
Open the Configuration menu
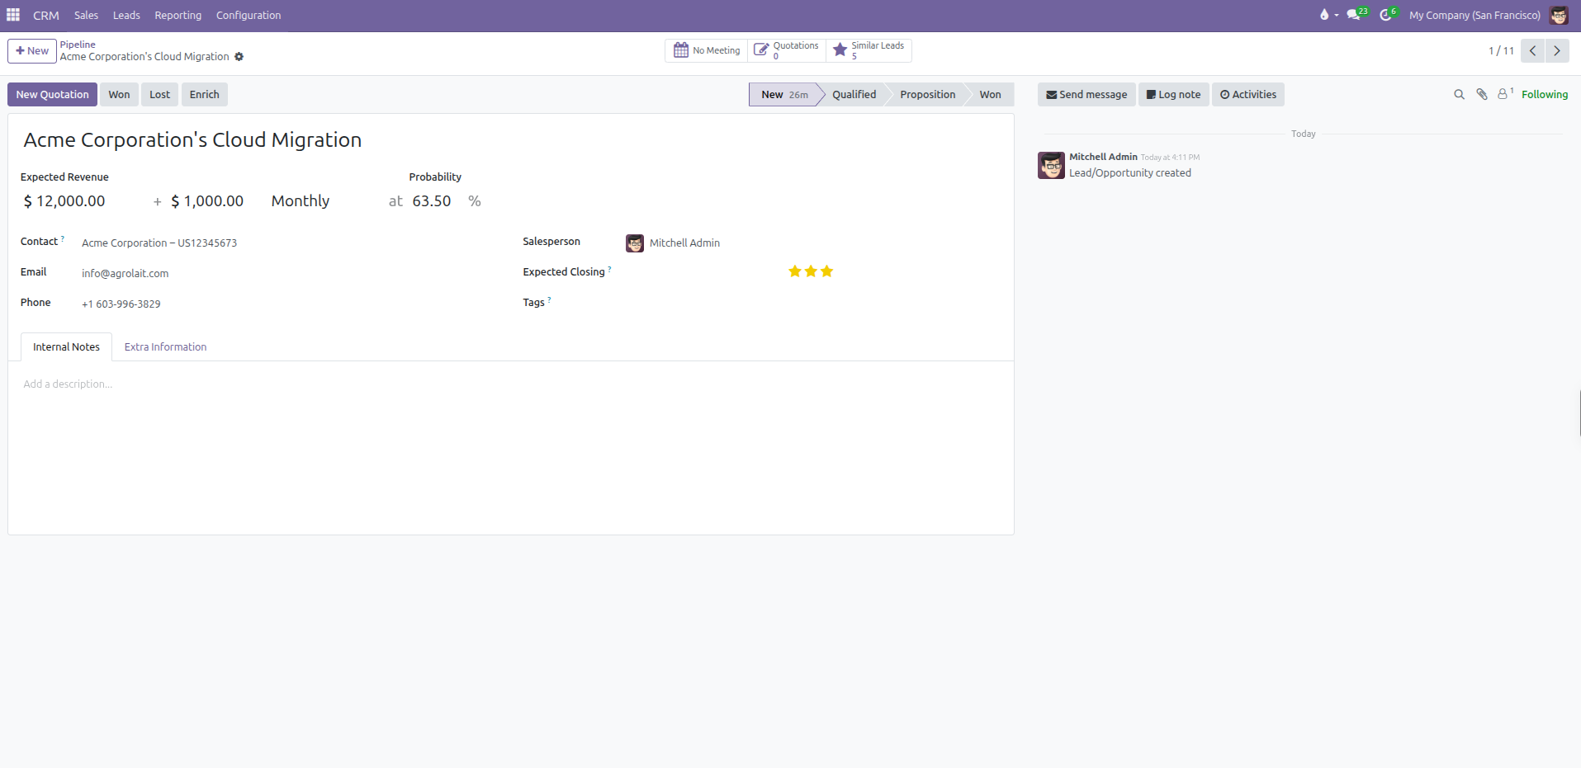249,15
